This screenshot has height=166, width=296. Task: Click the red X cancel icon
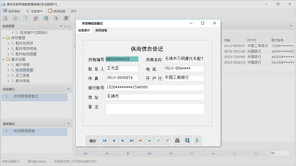coord(167,140)
